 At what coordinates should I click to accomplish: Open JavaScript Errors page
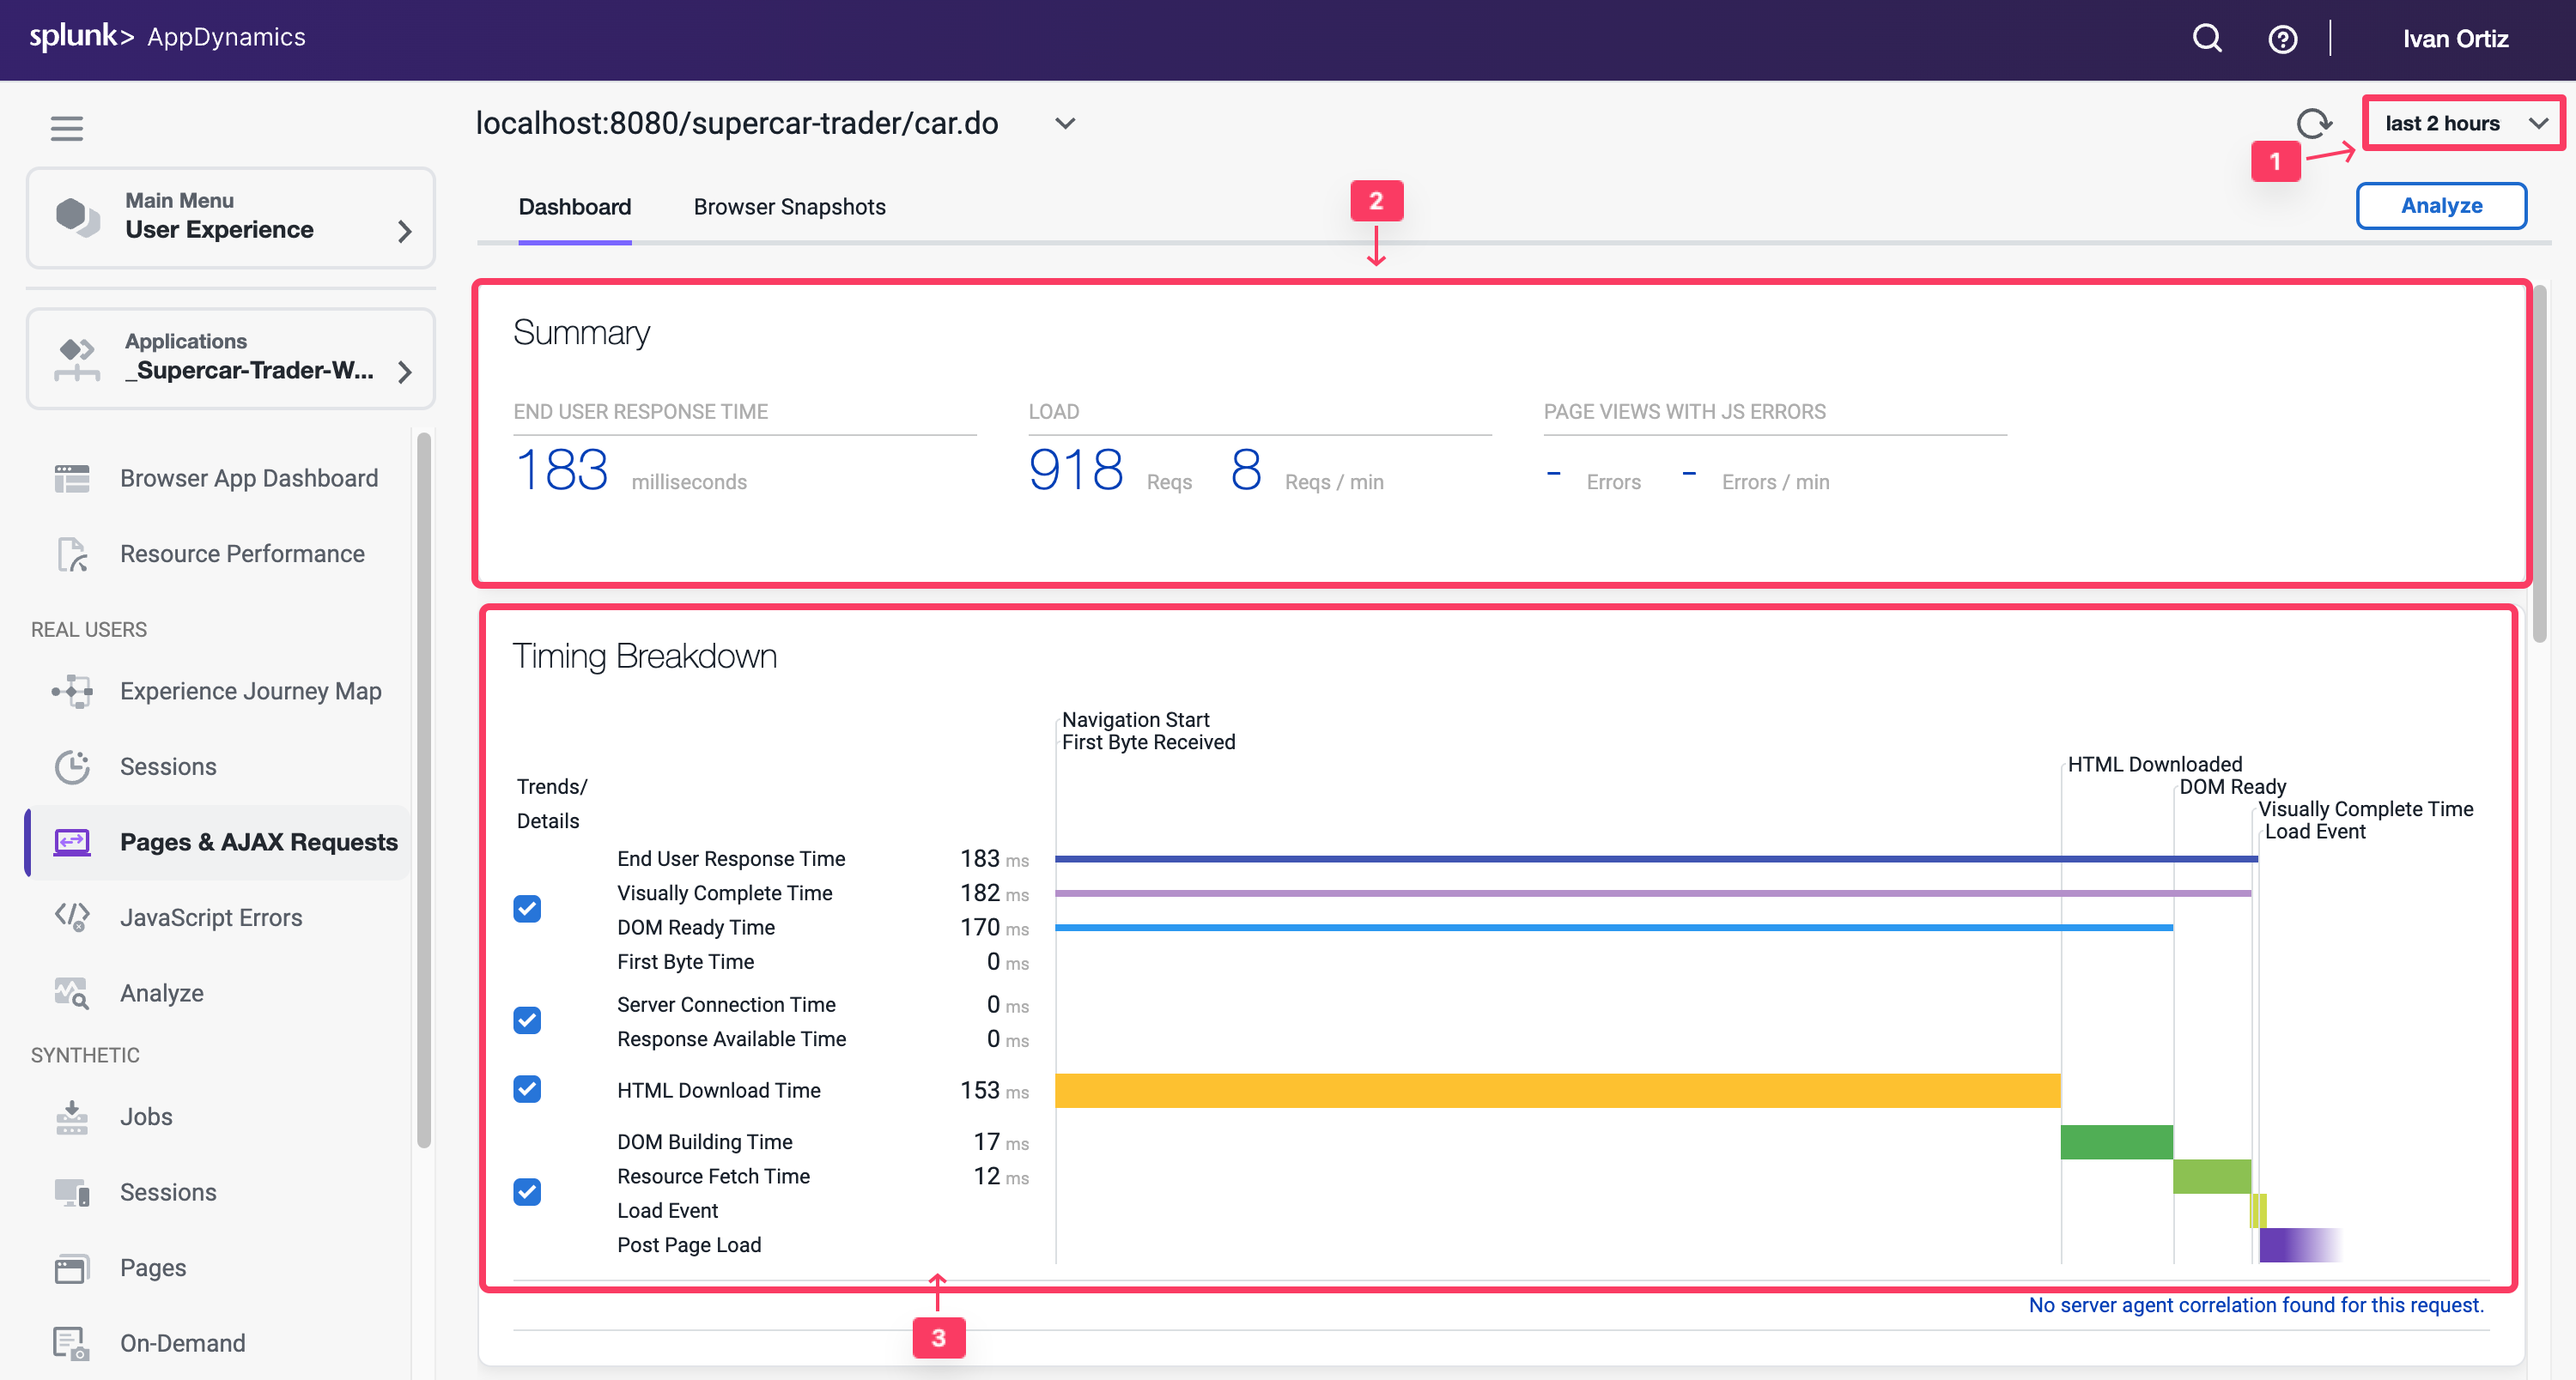coord(210,917)
